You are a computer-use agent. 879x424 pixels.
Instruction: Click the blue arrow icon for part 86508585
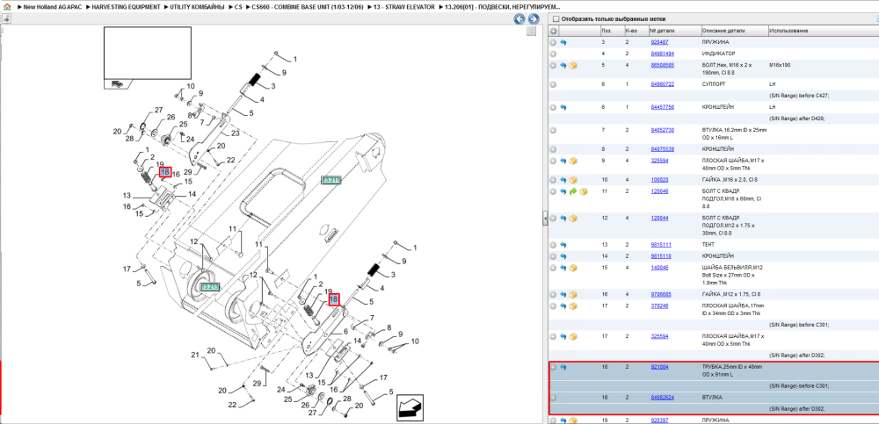563,66
